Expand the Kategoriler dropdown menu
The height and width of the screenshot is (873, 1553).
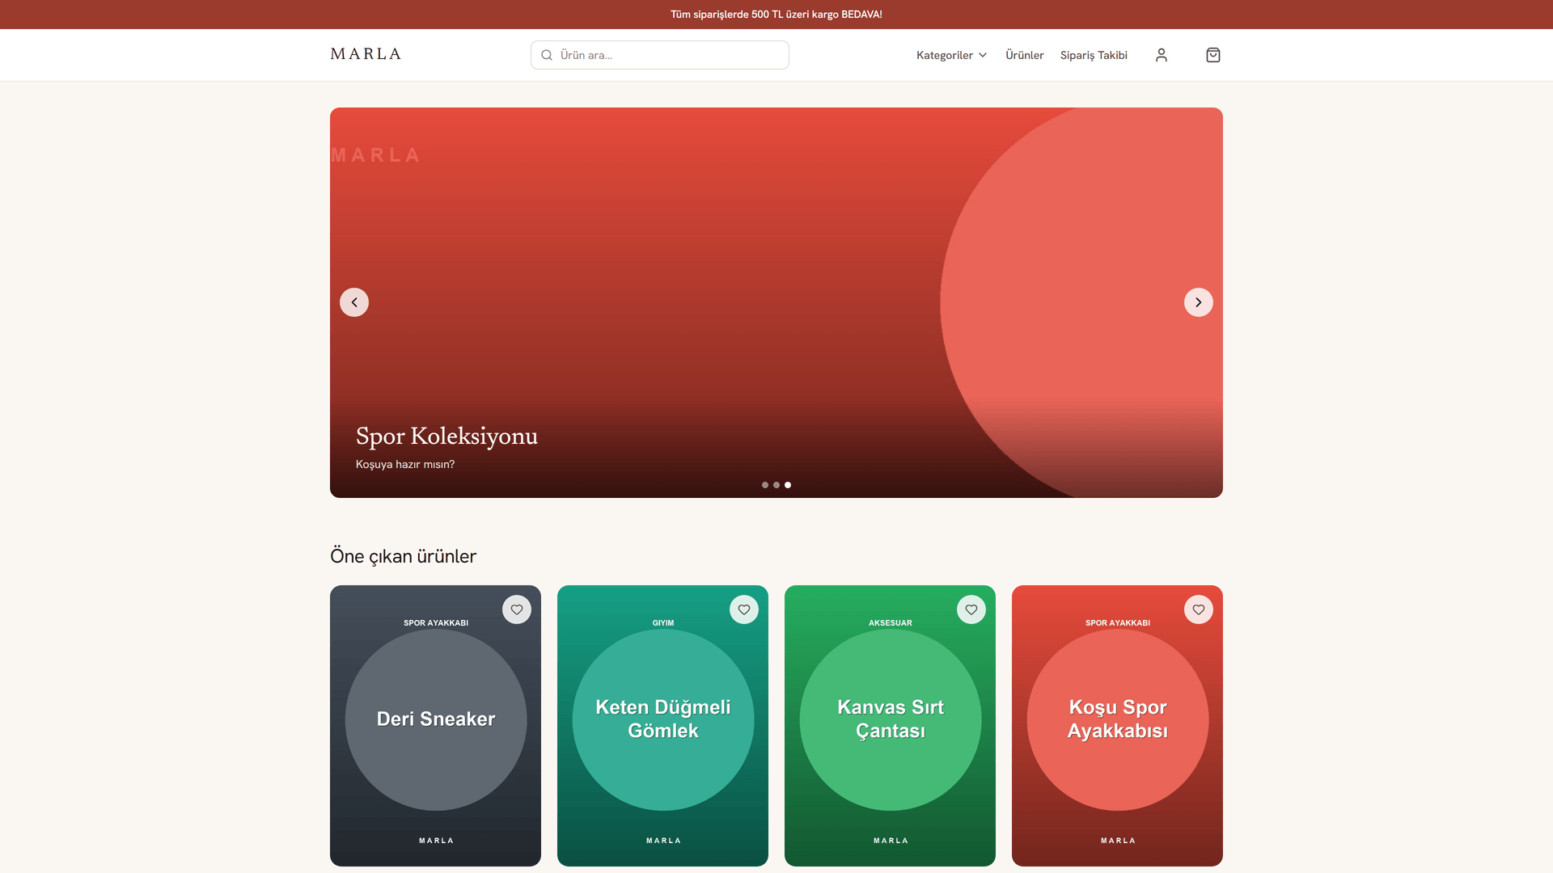point(952,55)
